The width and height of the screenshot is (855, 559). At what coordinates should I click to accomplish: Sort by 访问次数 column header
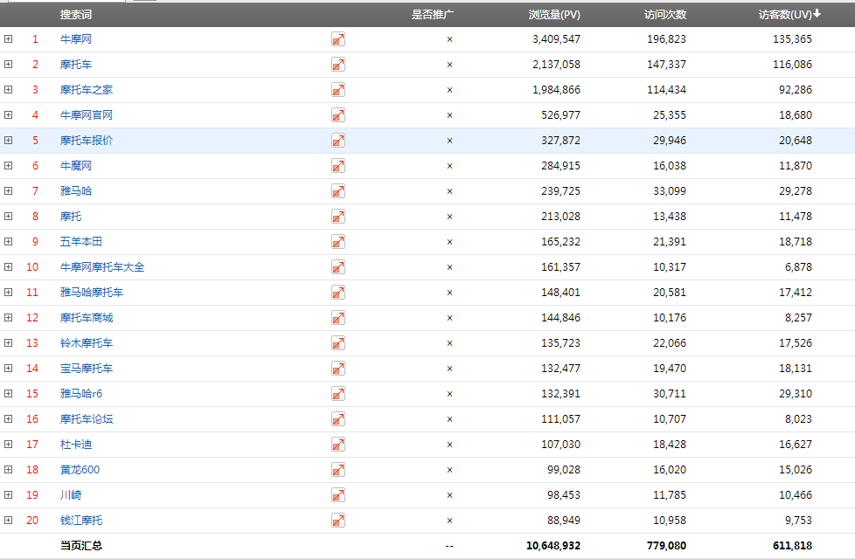665,15
